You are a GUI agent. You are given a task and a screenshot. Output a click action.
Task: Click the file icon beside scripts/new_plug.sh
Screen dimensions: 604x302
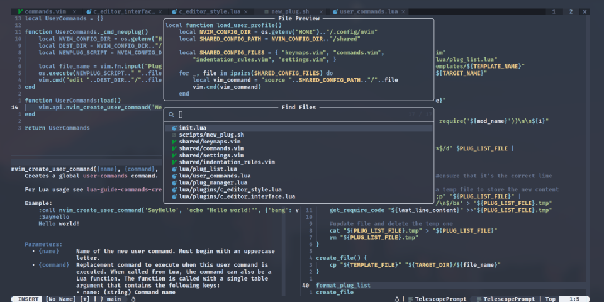(x=174, y=135)
